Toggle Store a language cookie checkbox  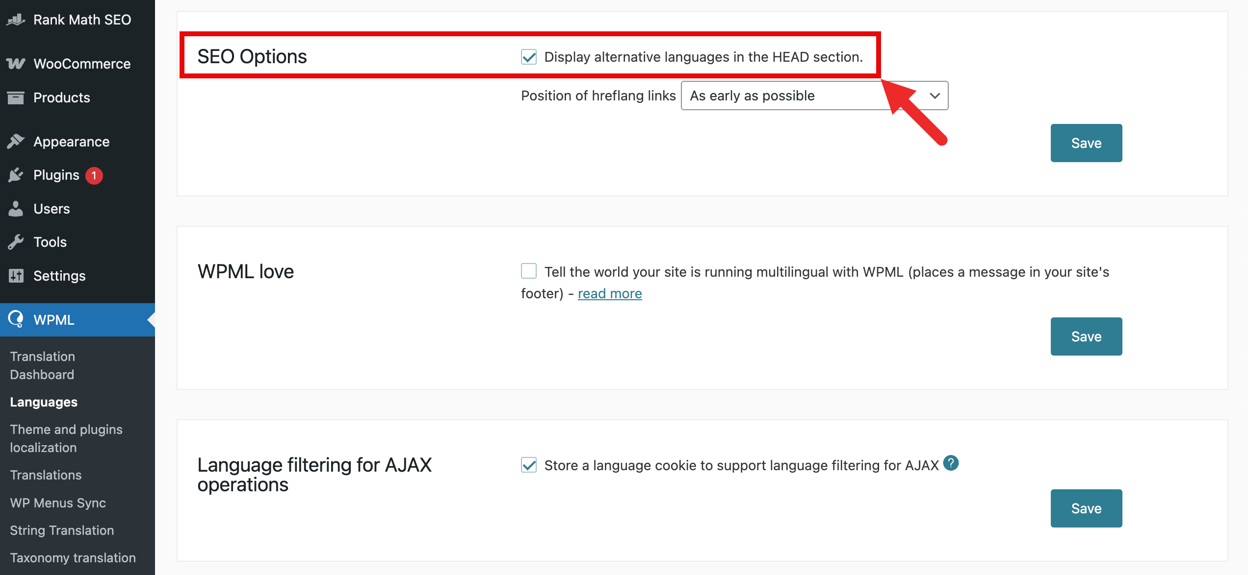(529, 465)
